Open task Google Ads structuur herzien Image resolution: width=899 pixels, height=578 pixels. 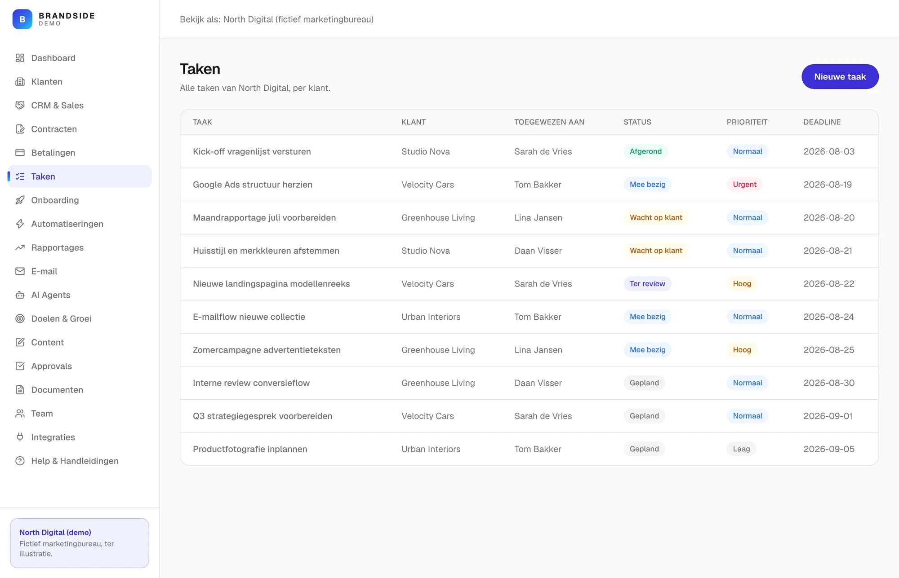(x=253, y=185)
